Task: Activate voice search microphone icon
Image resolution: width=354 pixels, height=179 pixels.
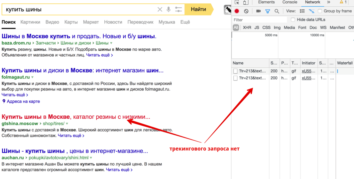Action: point(169,10)
